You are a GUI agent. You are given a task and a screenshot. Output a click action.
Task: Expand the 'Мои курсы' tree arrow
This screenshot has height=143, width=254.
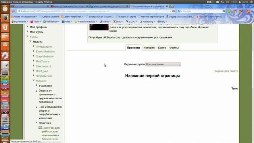pyautogui.click(x=27, y=32)
